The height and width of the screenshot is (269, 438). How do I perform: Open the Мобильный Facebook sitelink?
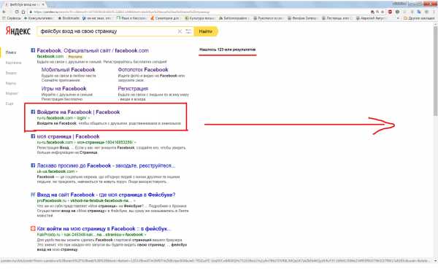68,69
